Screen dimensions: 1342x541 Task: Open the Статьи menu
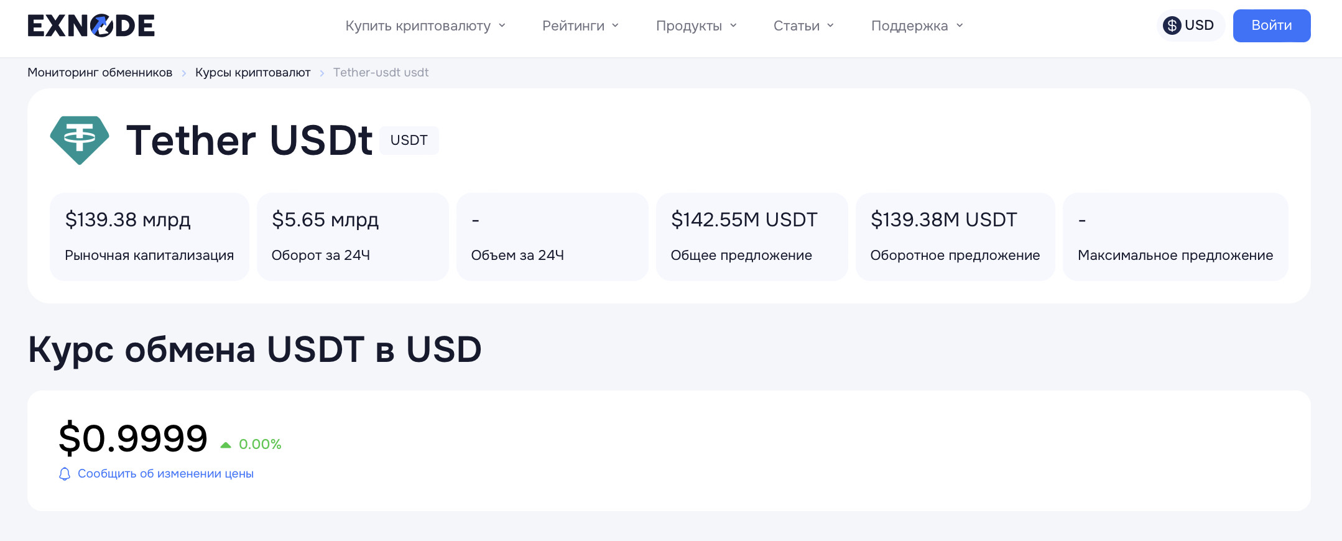[x=803, y=25]
